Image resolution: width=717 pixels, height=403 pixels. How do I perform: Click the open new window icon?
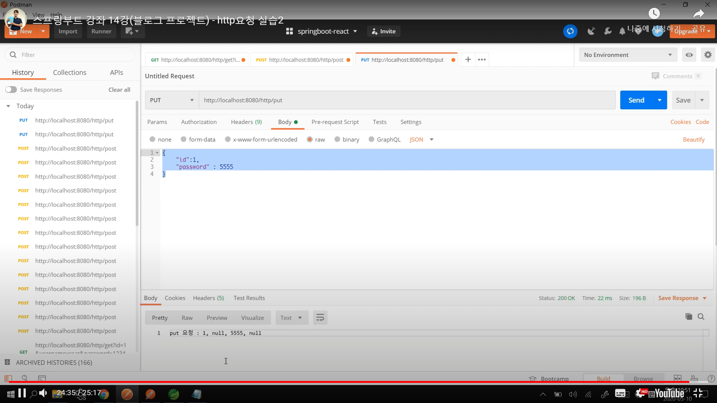point(132,31)
